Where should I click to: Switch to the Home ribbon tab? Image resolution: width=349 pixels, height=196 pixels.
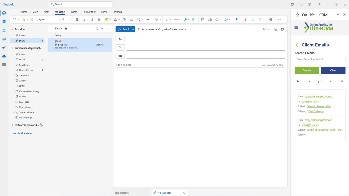tap(24, 12)
